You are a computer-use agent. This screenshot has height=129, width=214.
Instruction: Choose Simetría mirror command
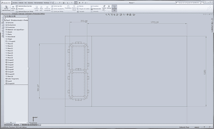[94, 12]
